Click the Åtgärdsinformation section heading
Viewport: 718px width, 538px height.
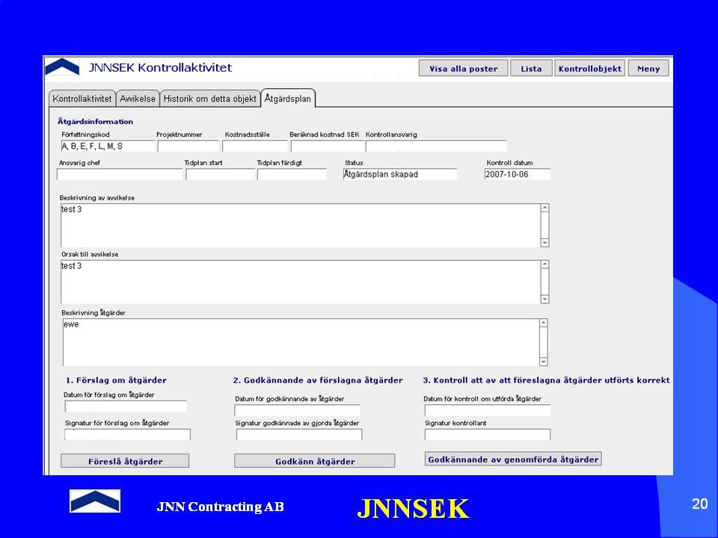pyautogui.click(x=95, y=122)
